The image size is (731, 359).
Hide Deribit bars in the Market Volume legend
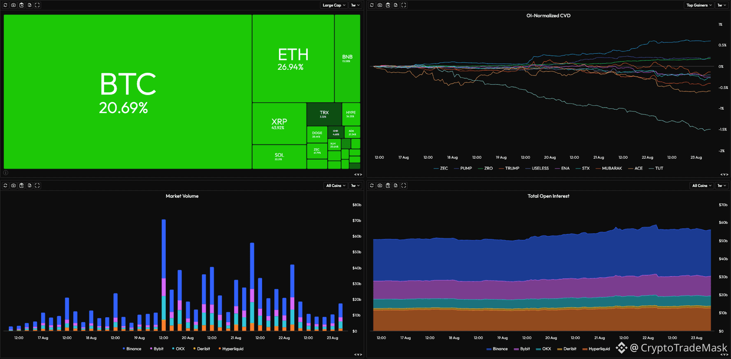click(202, 349)
